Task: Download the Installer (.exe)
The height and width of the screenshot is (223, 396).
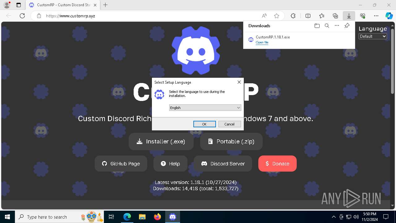Action: [161, 142]
